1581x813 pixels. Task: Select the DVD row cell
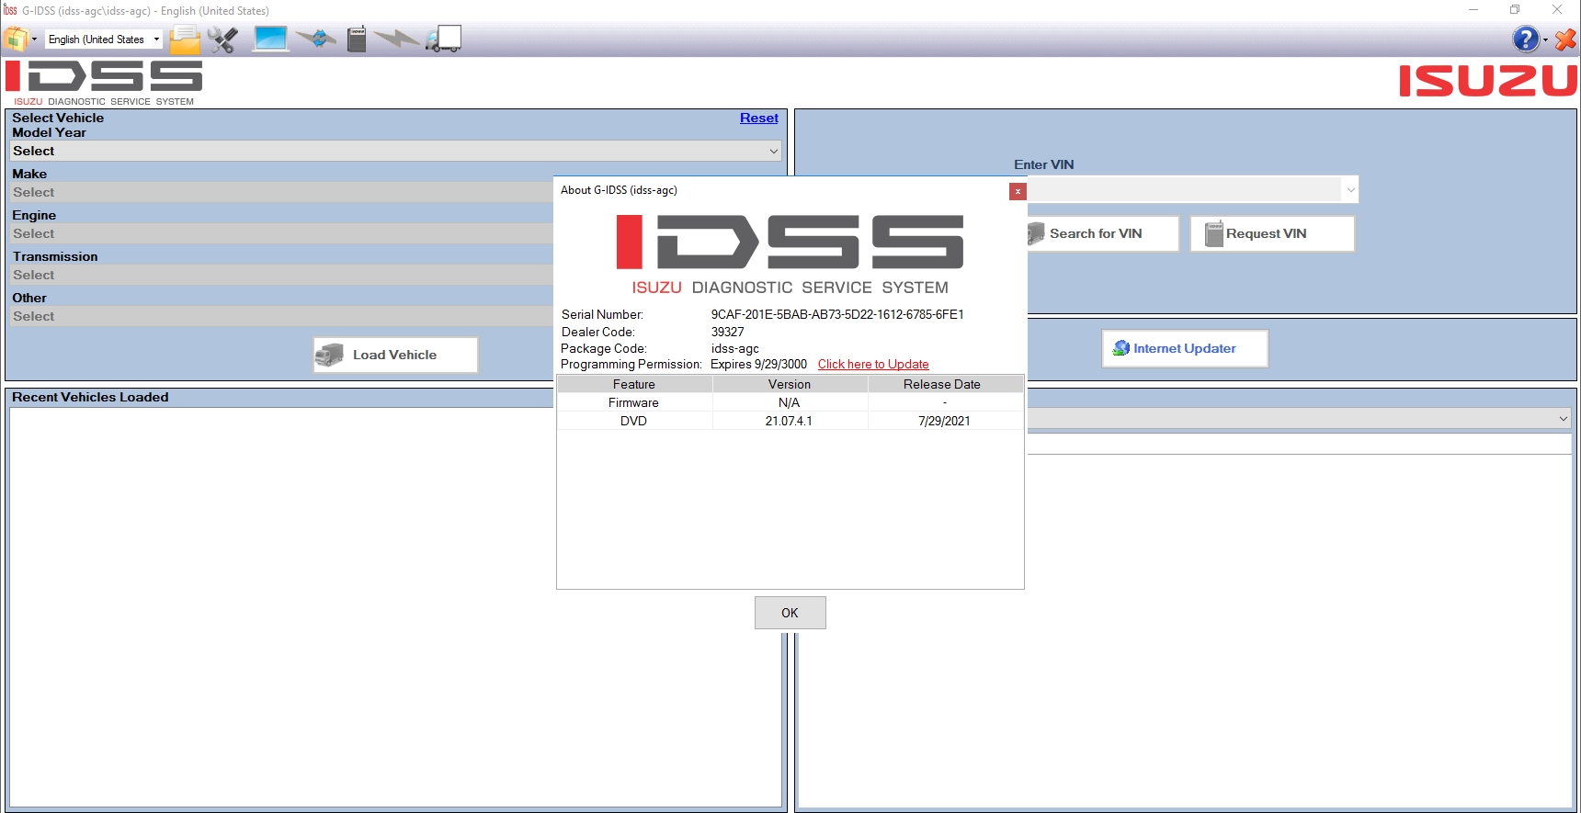pos(634,421)
